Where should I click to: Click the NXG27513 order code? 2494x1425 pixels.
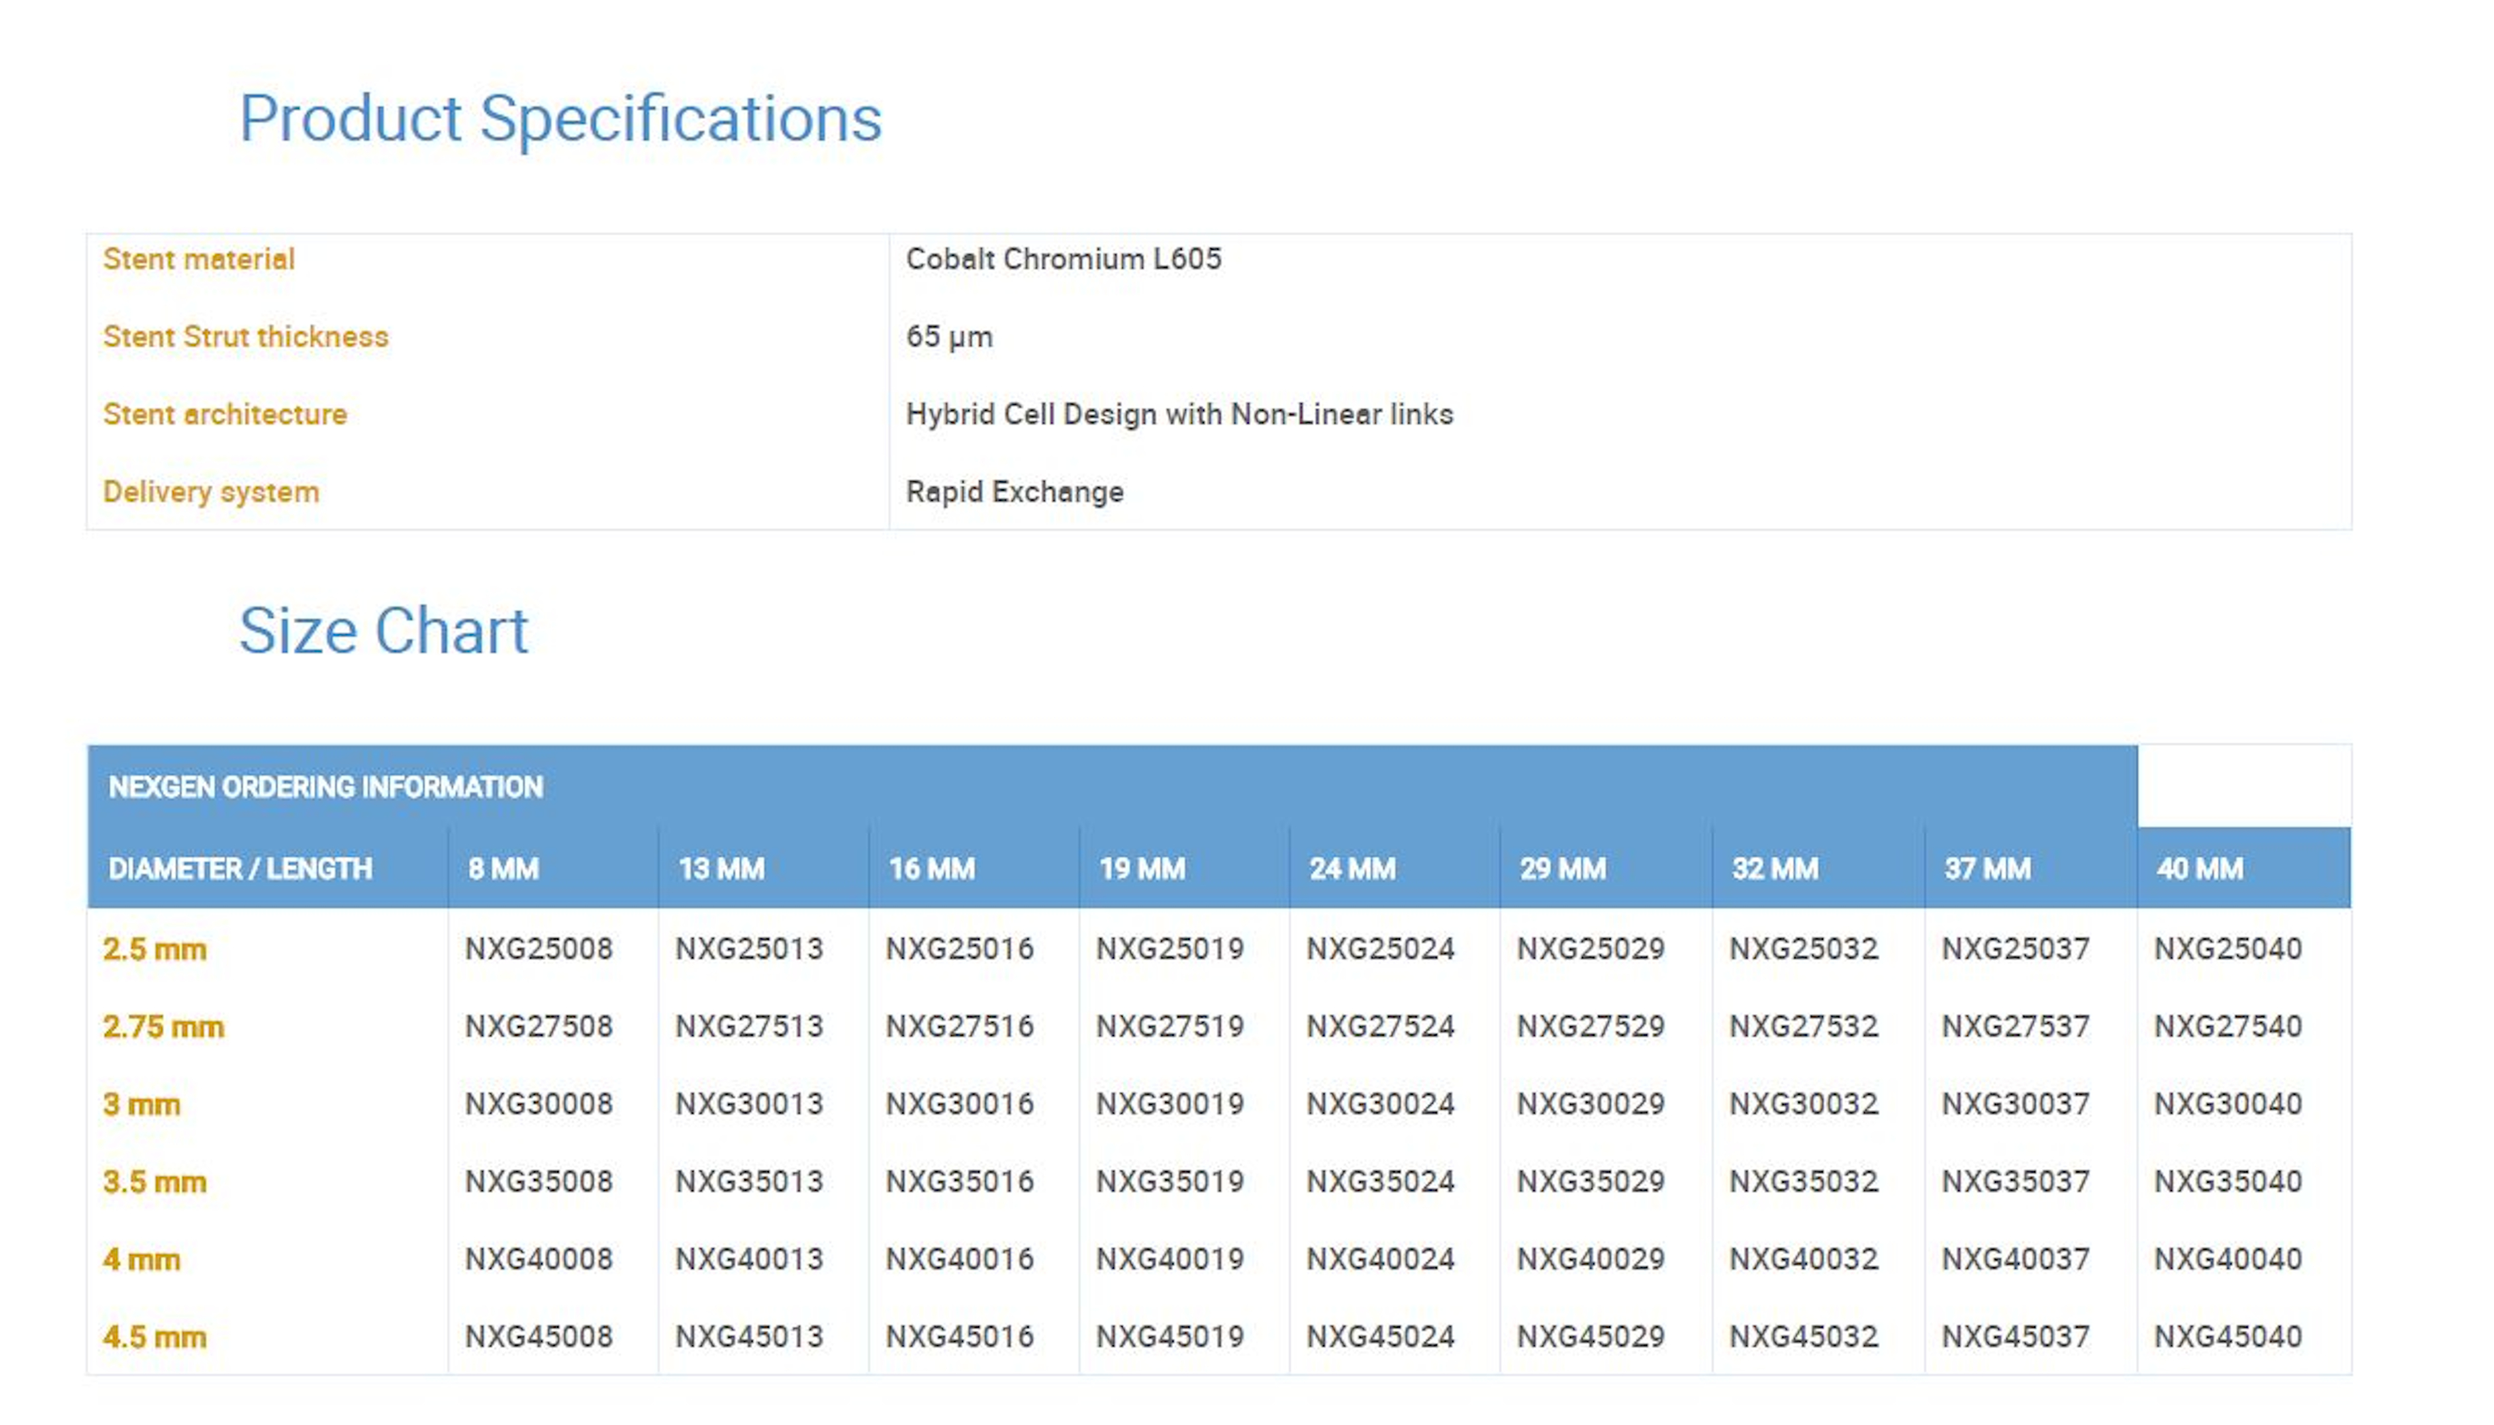tap(749, 1027)
